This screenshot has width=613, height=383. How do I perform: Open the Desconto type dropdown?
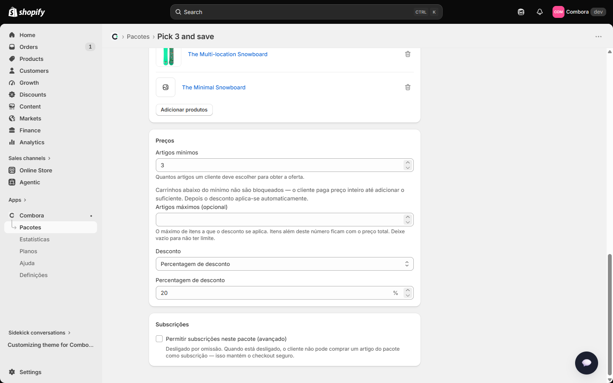pos(284,264)
